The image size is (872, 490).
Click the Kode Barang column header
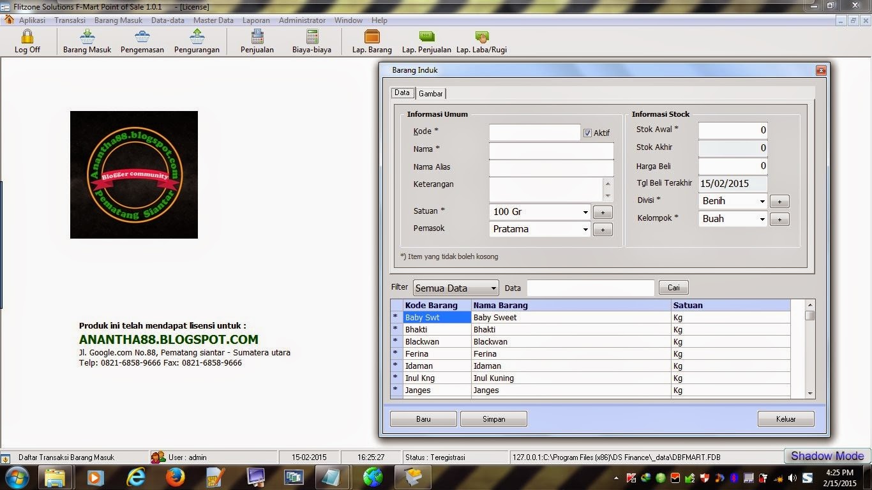tap(437, 306)
